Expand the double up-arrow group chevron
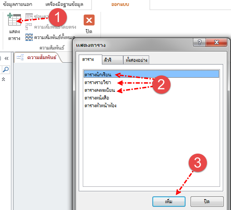This screenshot has height=210, width=231. [x=3, y=79]
